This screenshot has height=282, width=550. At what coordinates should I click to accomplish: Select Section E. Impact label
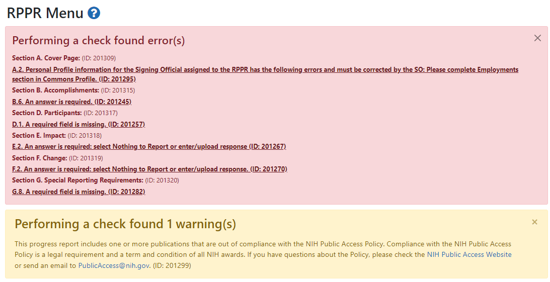click(39, 136)
